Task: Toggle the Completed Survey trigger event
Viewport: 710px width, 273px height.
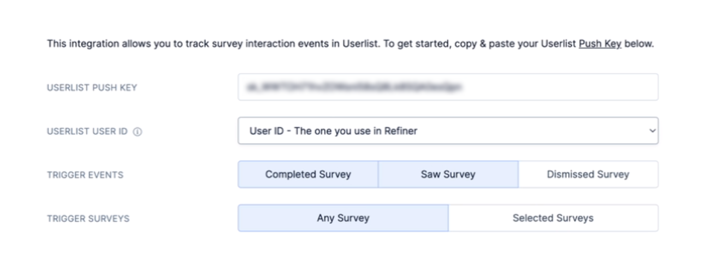Action: [308, 175]
